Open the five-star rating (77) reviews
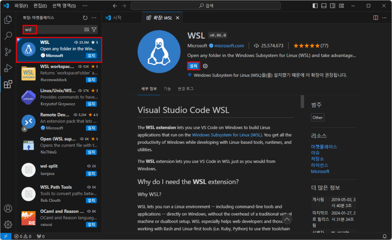Screen dimensions: 392x240 (311, 45)
